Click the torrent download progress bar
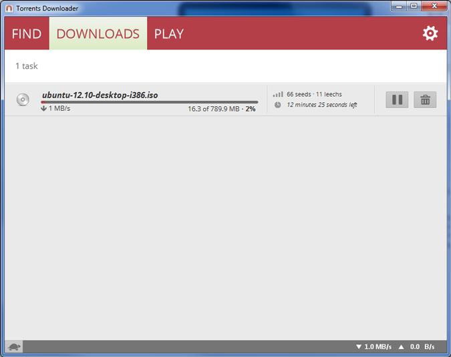The width and height of the screenshot is (451, 357). pos(149,102)
